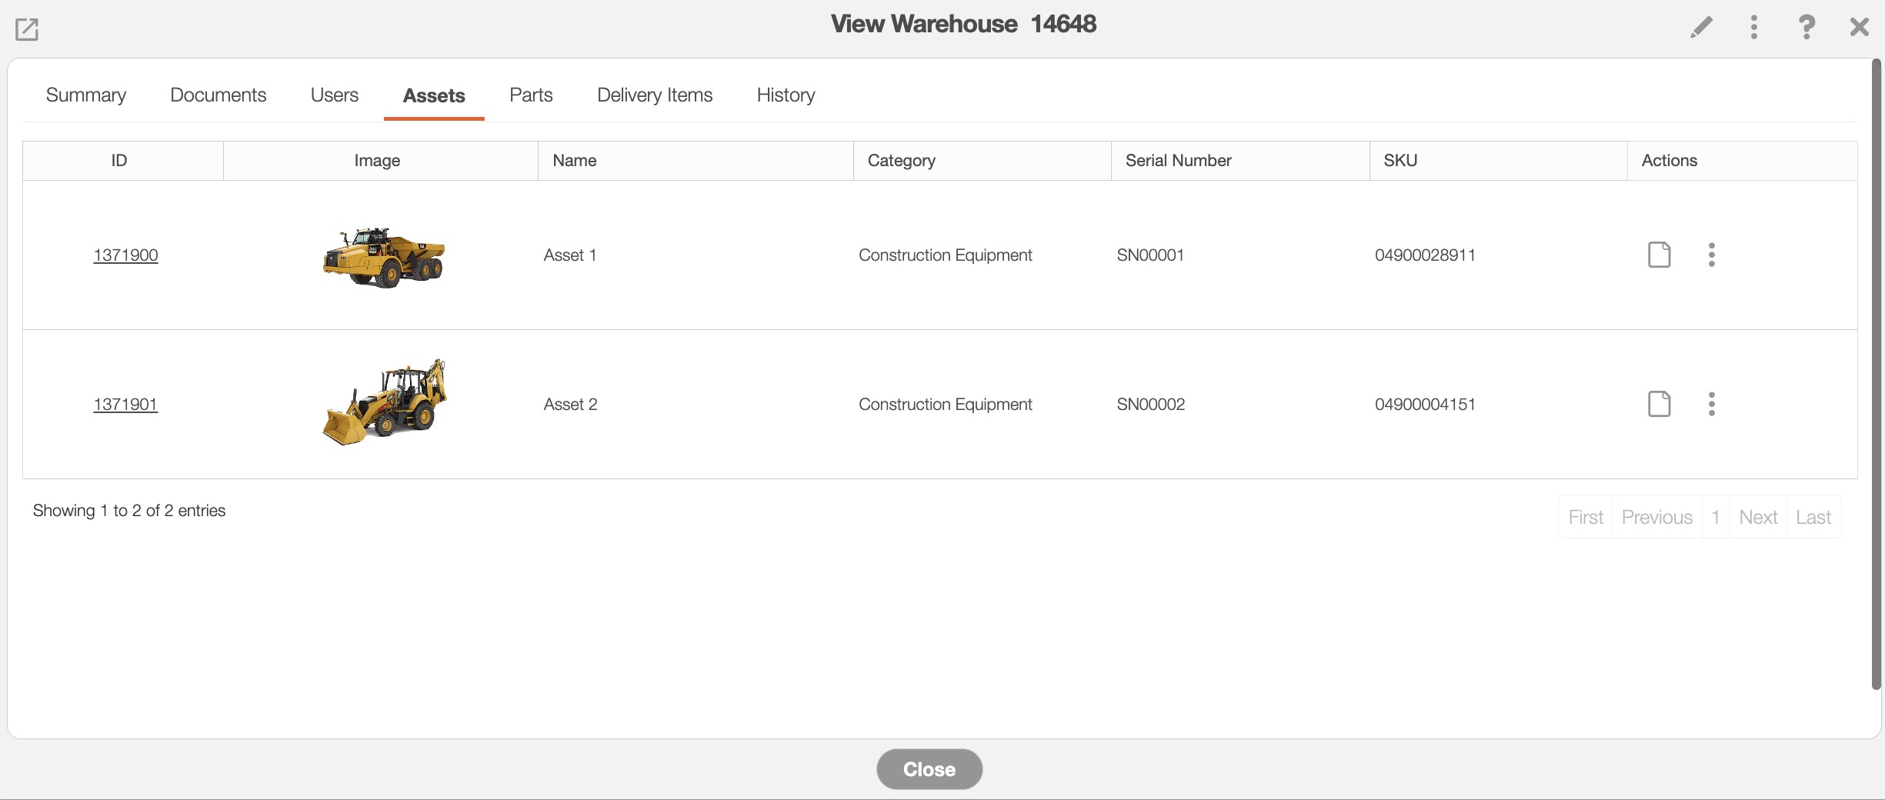This screenshot has height=800, width=1885.
Task: Expand the three-dot actions menu for Asset 2
Action: coord(1711,404)
